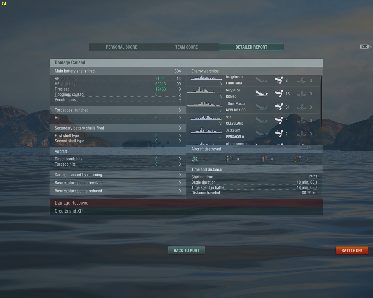Image resolution: width=373 pixels, height=298 pixels.
Task: Expand the Damage Received section
Action: point(186,203)
